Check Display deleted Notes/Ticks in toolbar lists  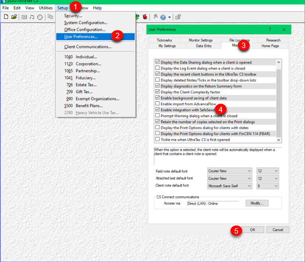[x=157, y=80]
